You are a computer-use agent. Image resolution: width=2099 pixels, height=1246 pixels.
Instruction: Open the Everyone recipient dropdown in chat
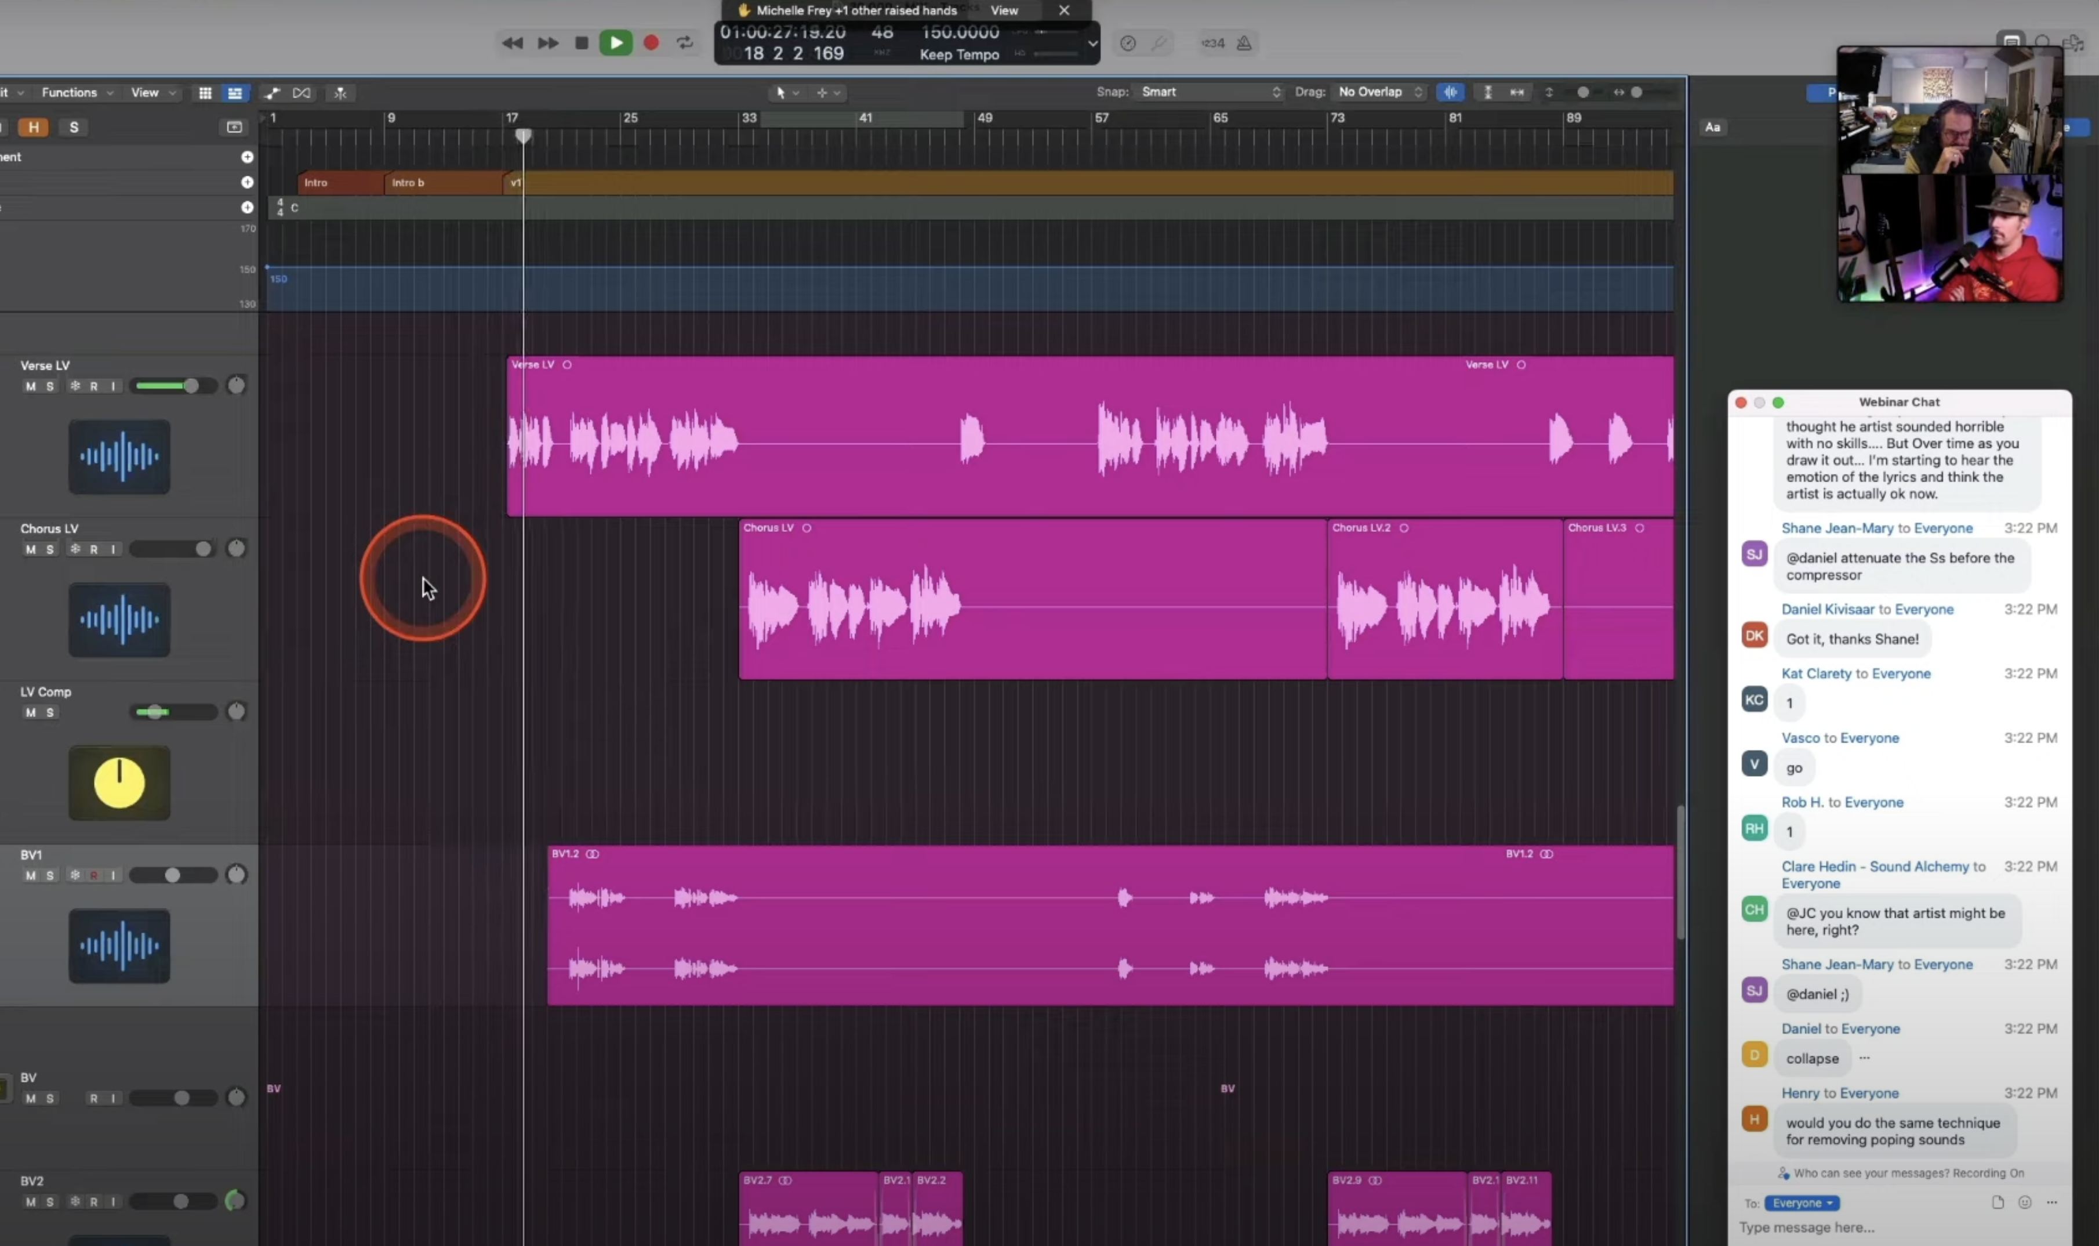pos(1801,1202)
